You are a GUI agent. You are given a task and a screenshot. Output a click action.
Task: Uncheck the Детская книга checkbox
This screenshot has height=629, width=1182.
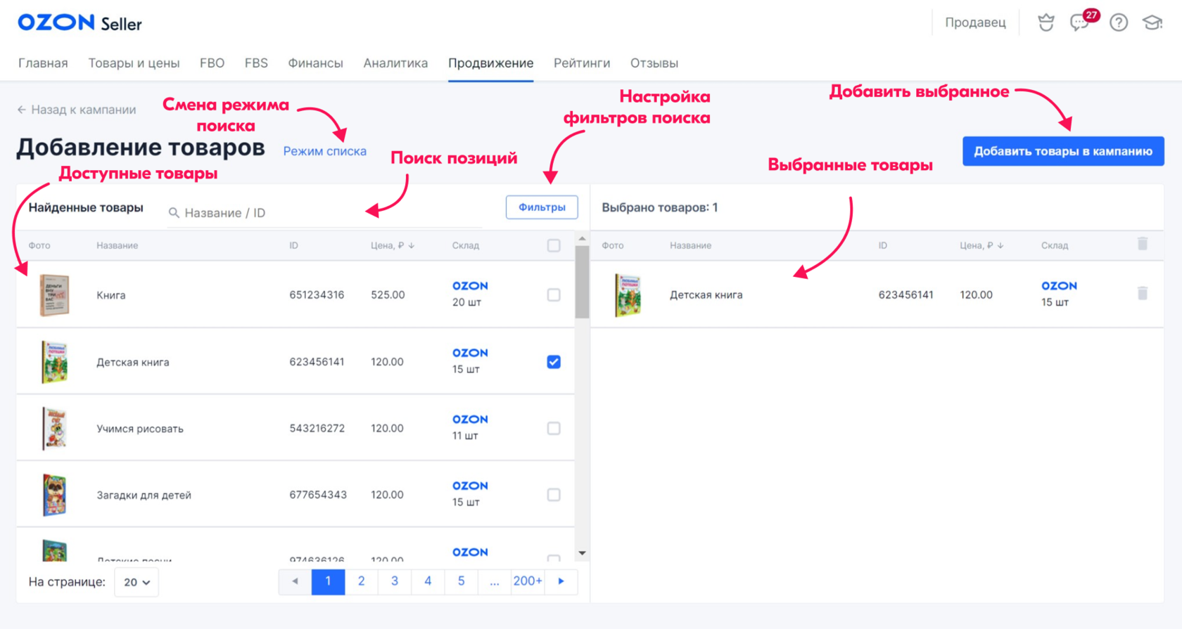tap(554, 362)
